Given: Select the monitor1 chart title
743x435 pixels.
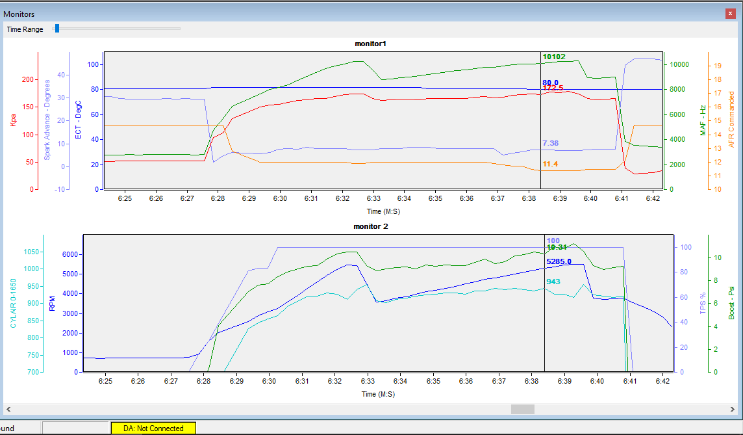Looking at the screenshot, I should tap(371, 44).
